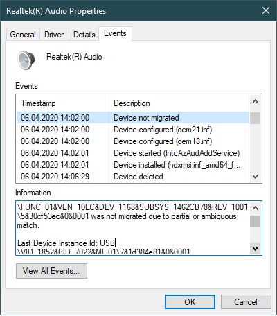Click the events list scrollbar thumb
This screenshot has height=316, width=277.
point(255,118)
